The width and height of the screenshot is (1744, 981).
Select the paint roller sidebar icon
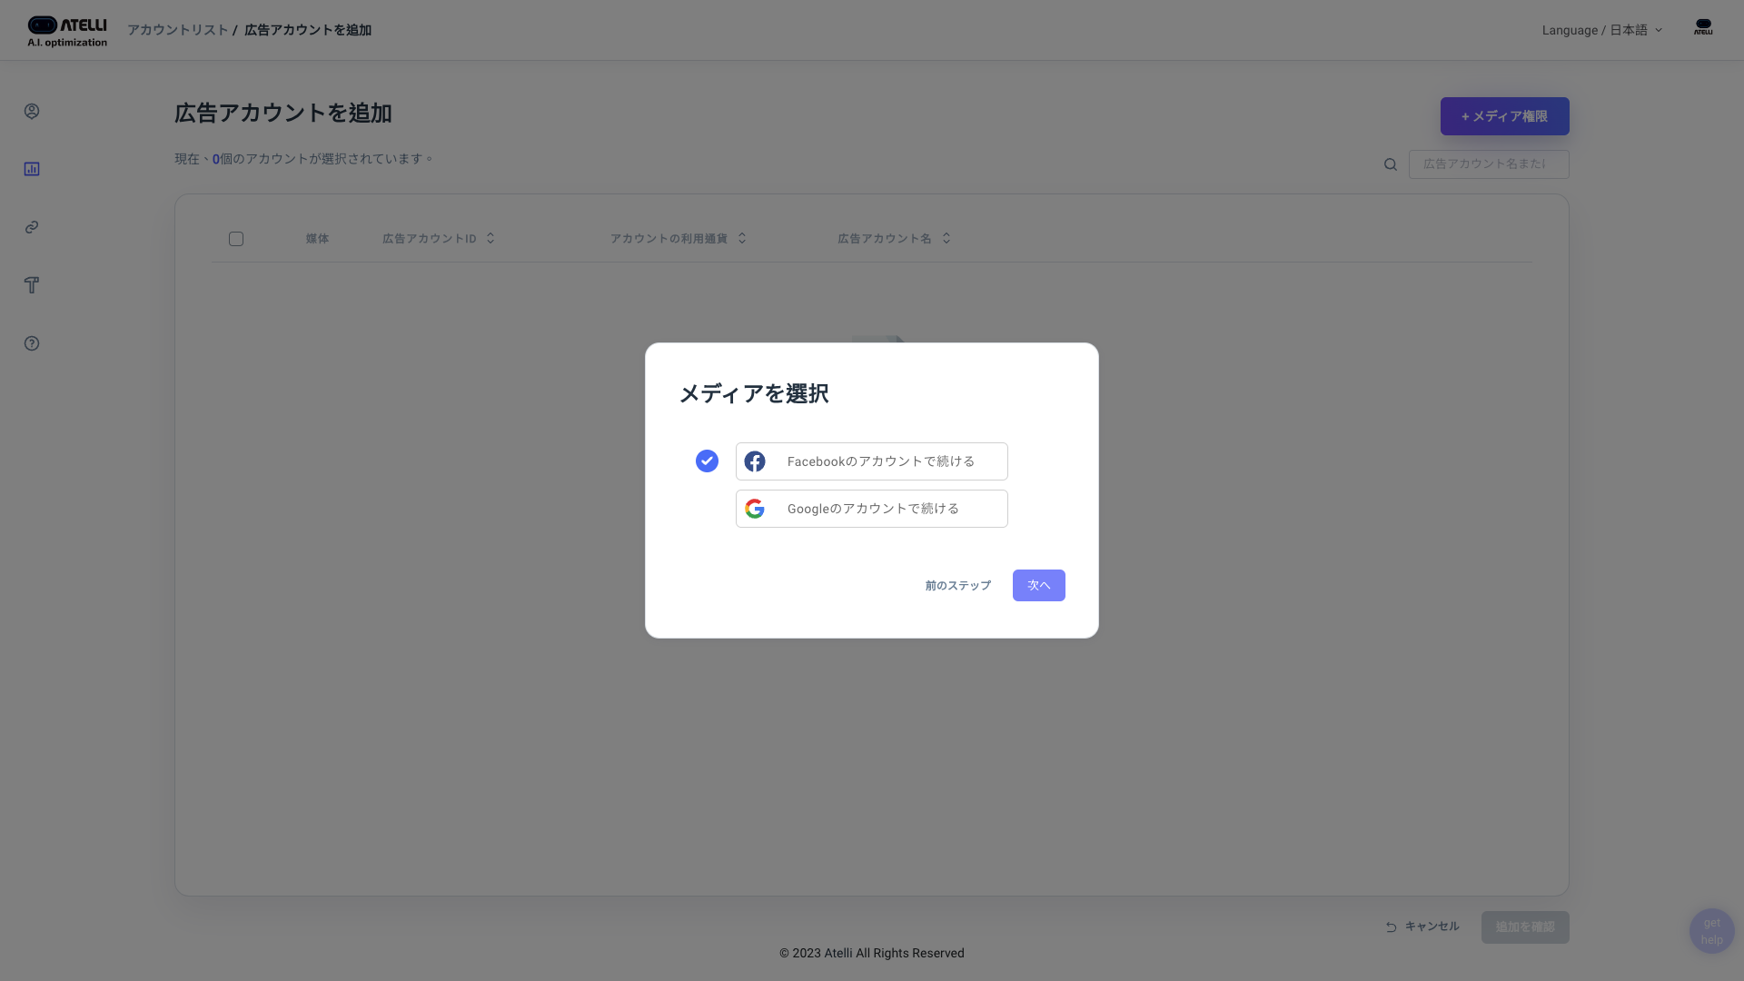pos(32,285)
